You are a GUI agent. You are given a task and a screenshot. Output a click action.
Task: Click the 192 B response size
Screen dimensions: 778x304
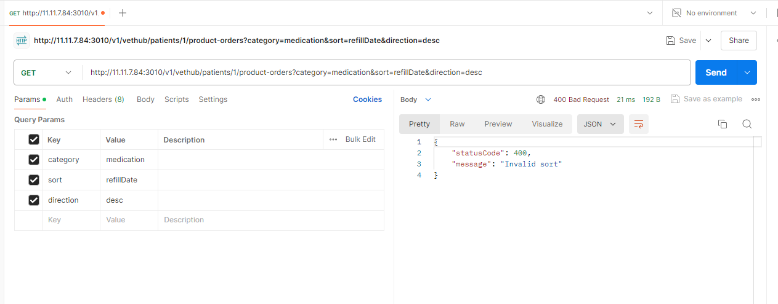pos(651,99)
